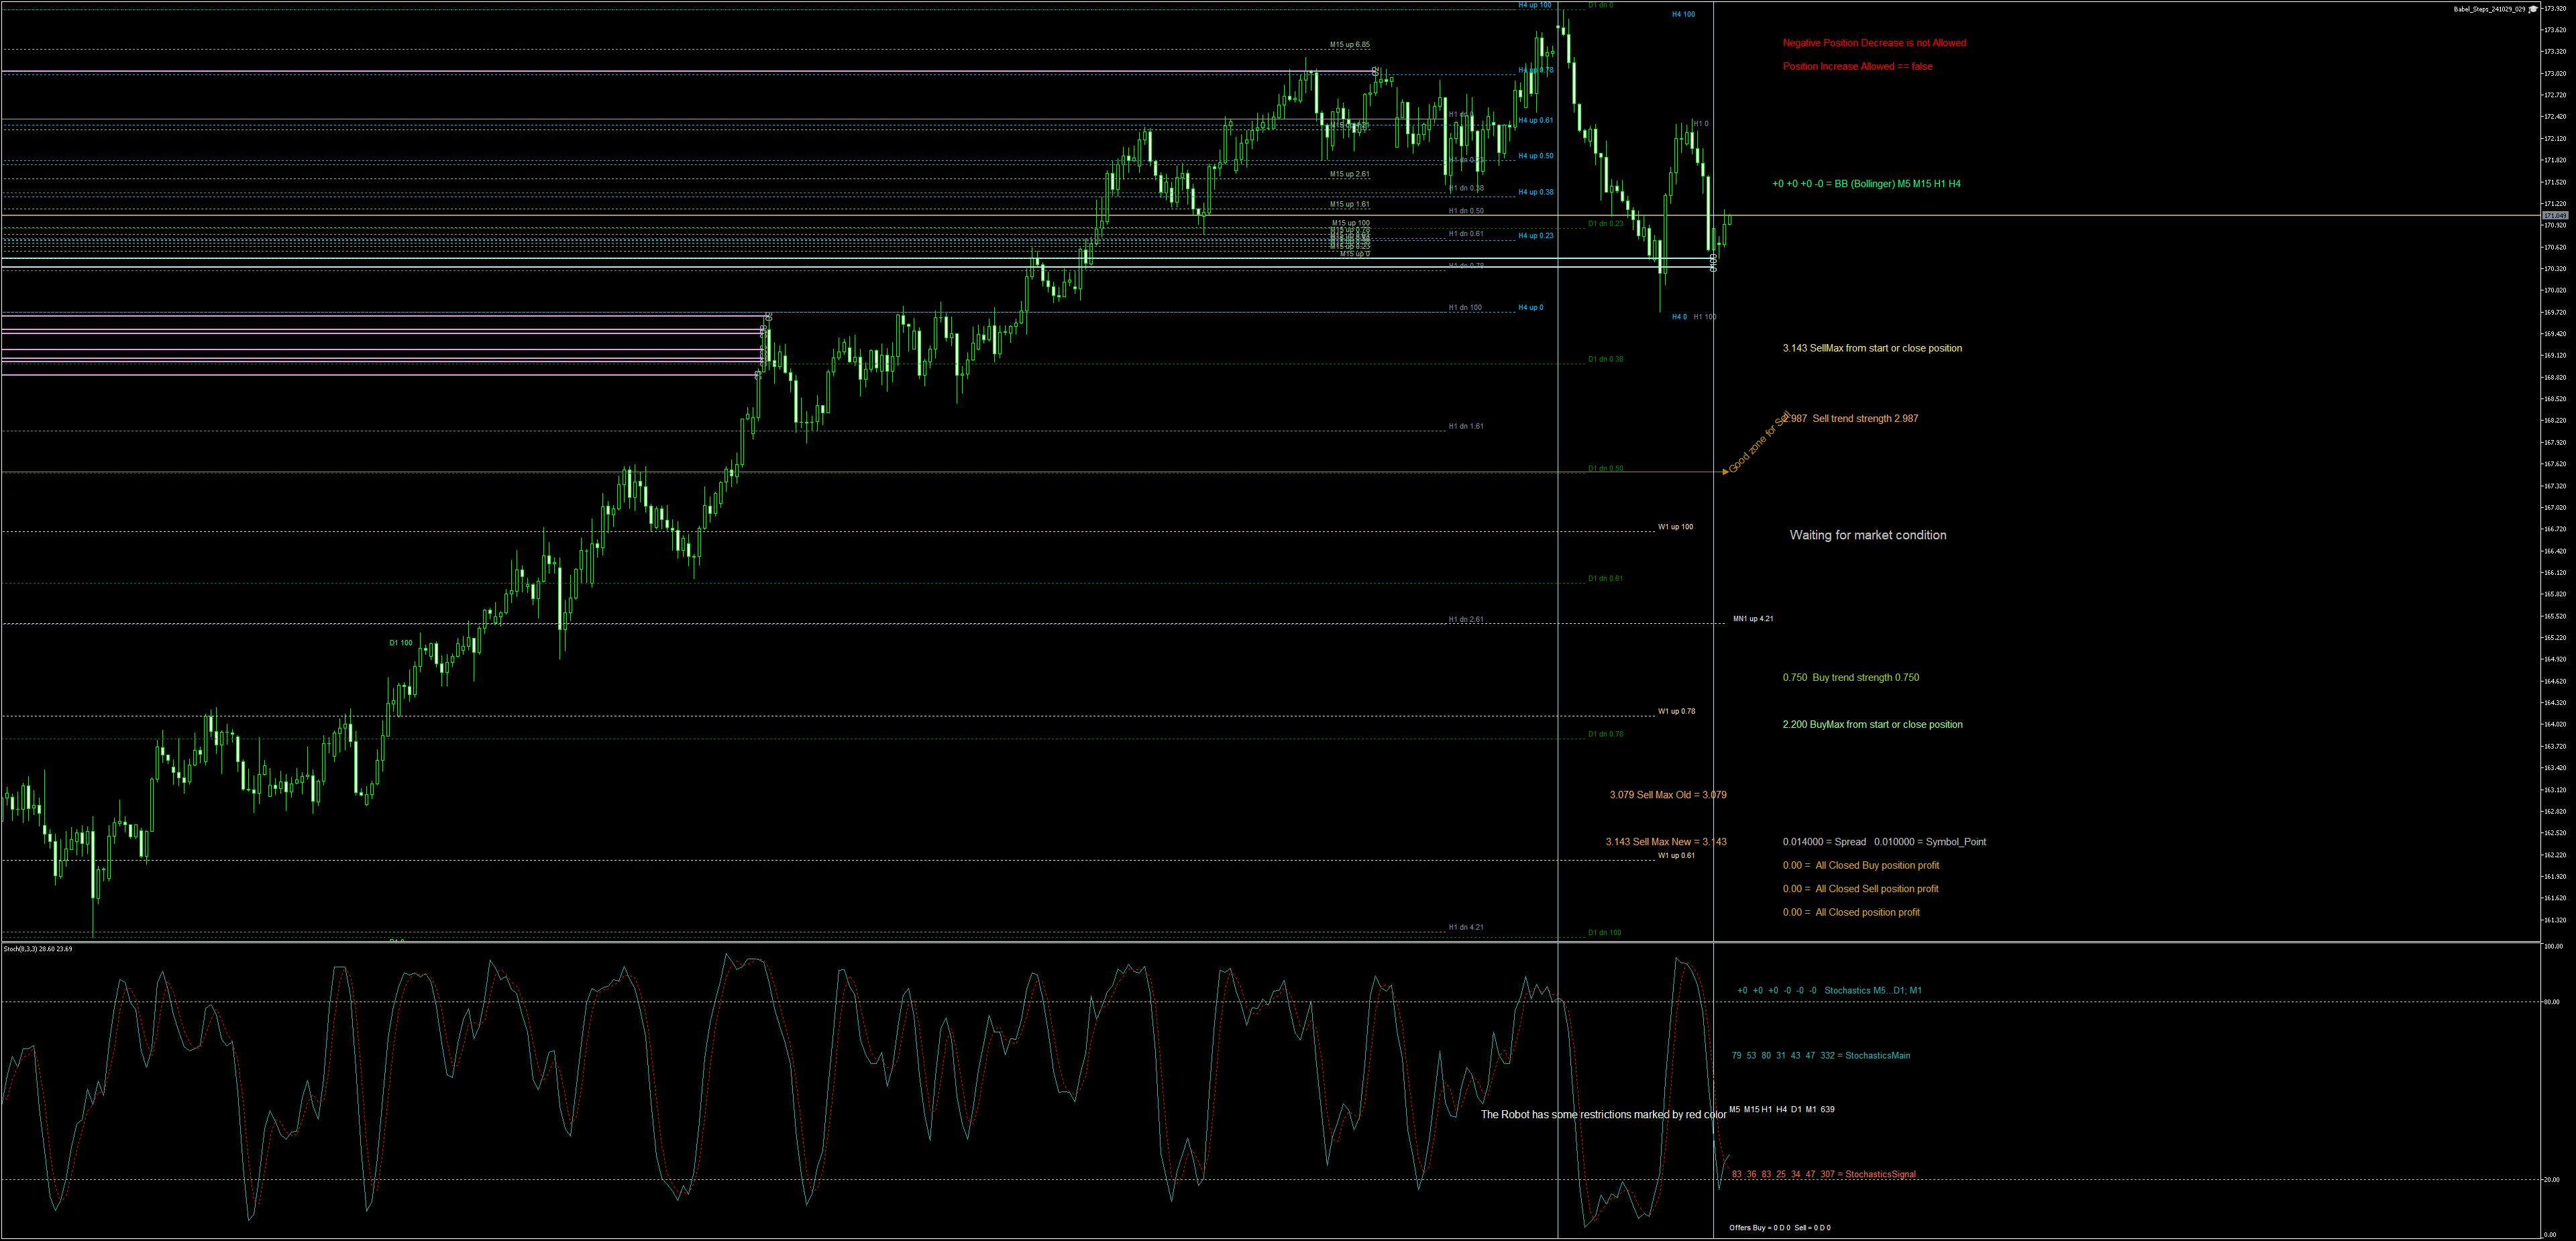Select the 'MN1 up 4.21' level label
This screenshot has height=1241, width=2576.
pyautogui.click(x=1752, y=619)
